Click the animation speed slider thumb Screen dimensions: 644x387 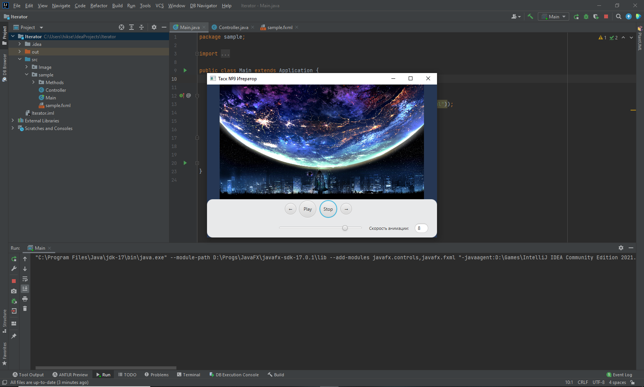click(x=345, y=228)
